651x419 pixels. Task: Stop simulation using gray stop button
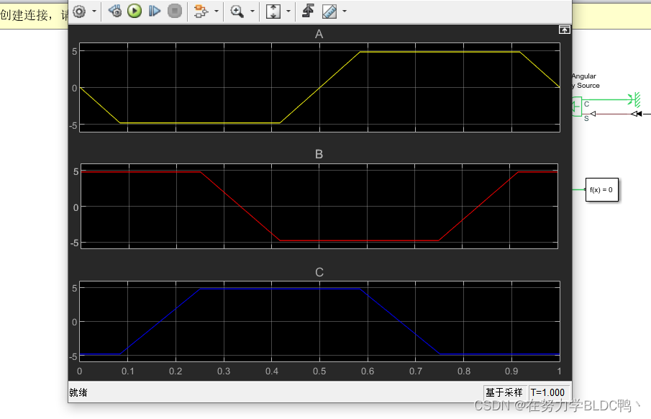[175, 12]
